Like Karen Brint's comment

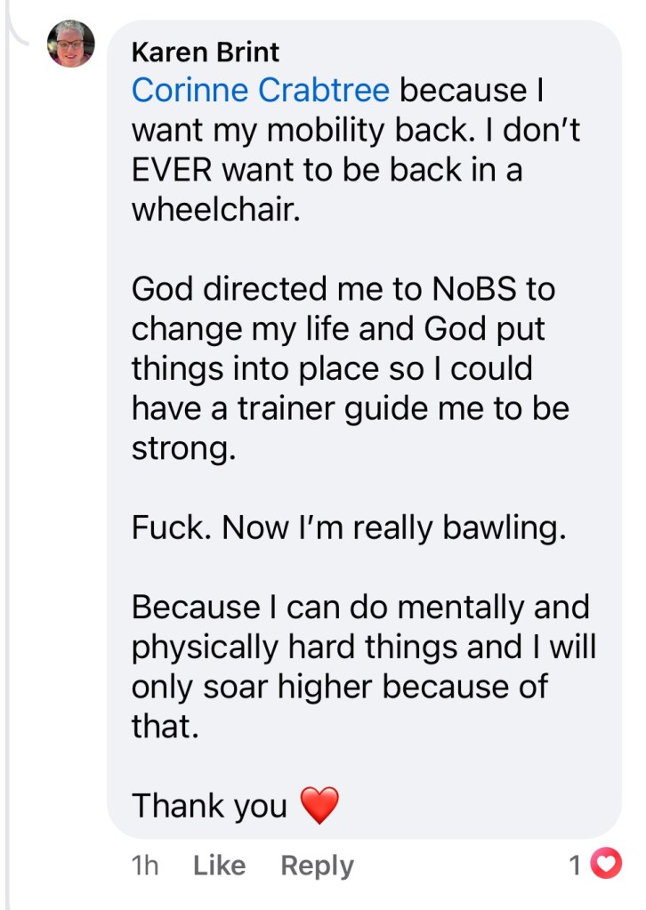(x=220, y=866)
